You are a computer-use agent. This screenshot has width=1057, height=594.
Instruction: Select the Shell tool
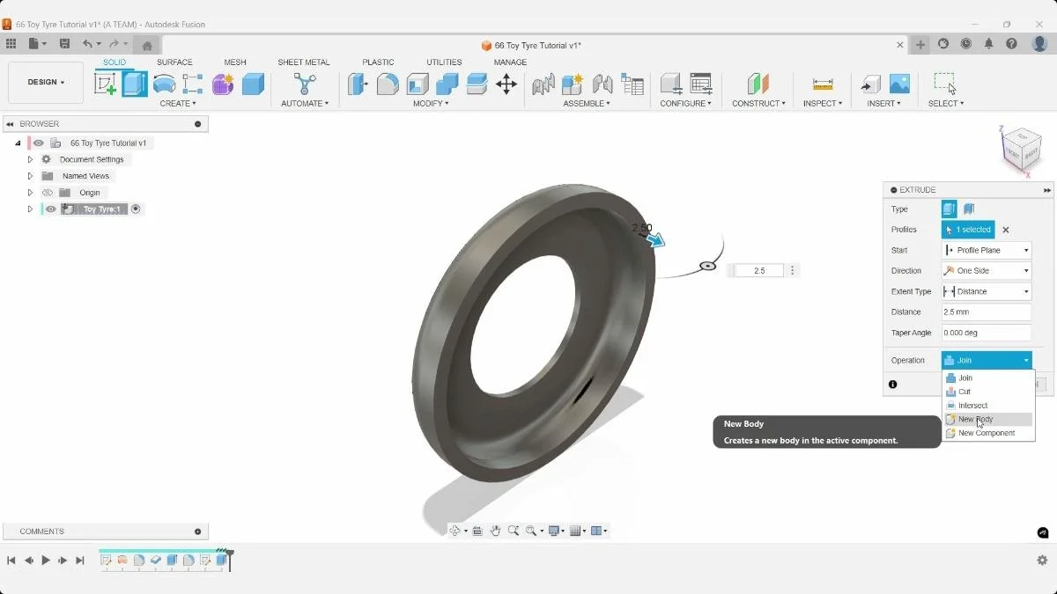[x=418, y=84]
